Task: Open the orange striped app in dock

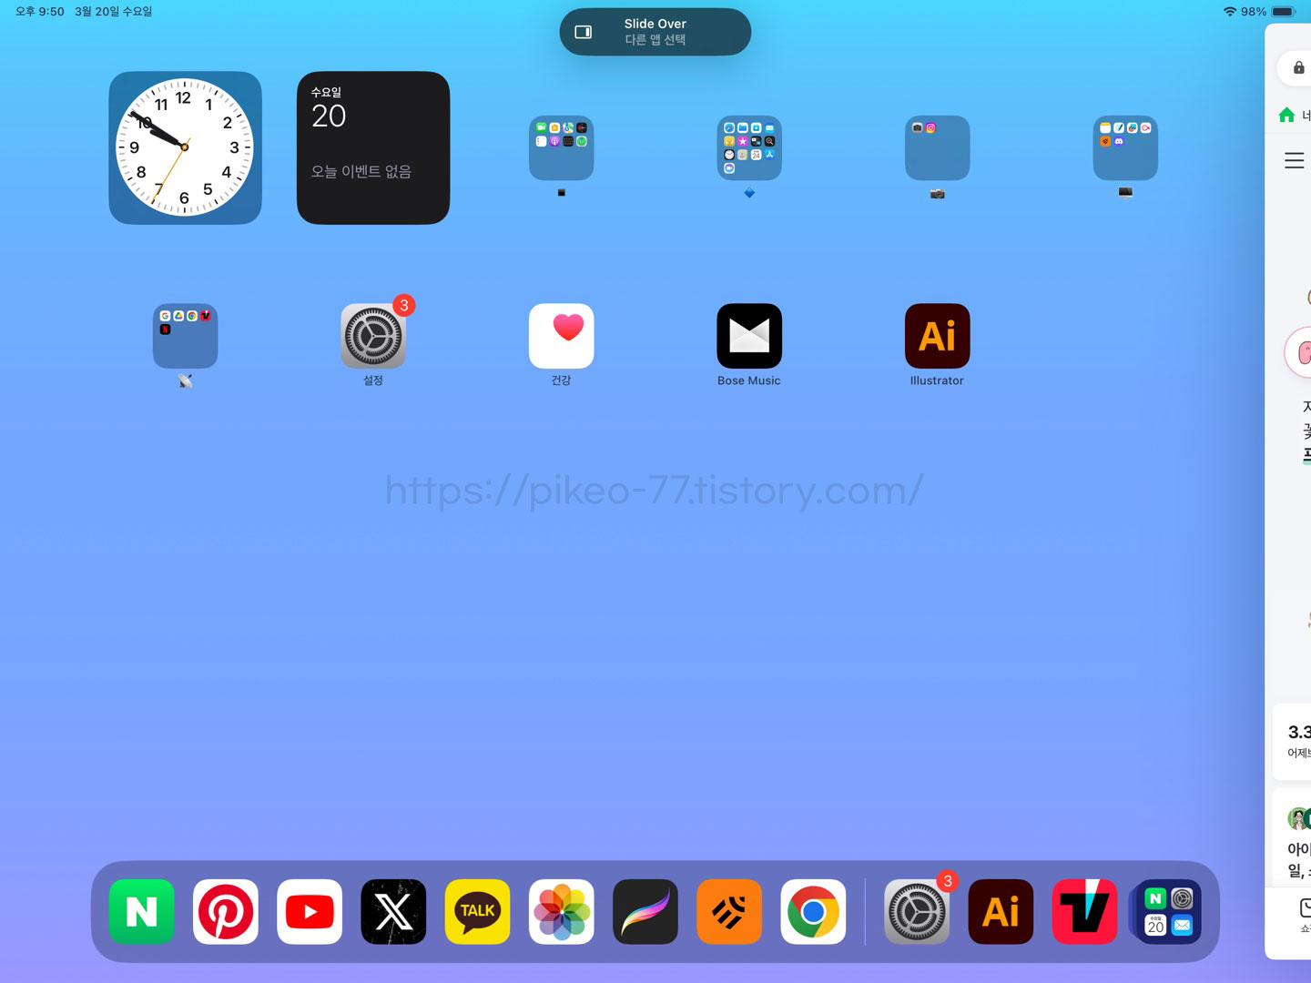Action: pos(729,911)
